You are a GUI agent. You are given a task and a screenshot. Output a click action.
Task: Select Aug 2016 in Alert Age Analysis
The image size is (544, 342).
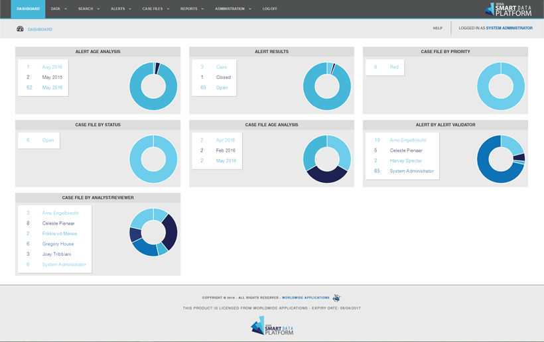point(52,67)
